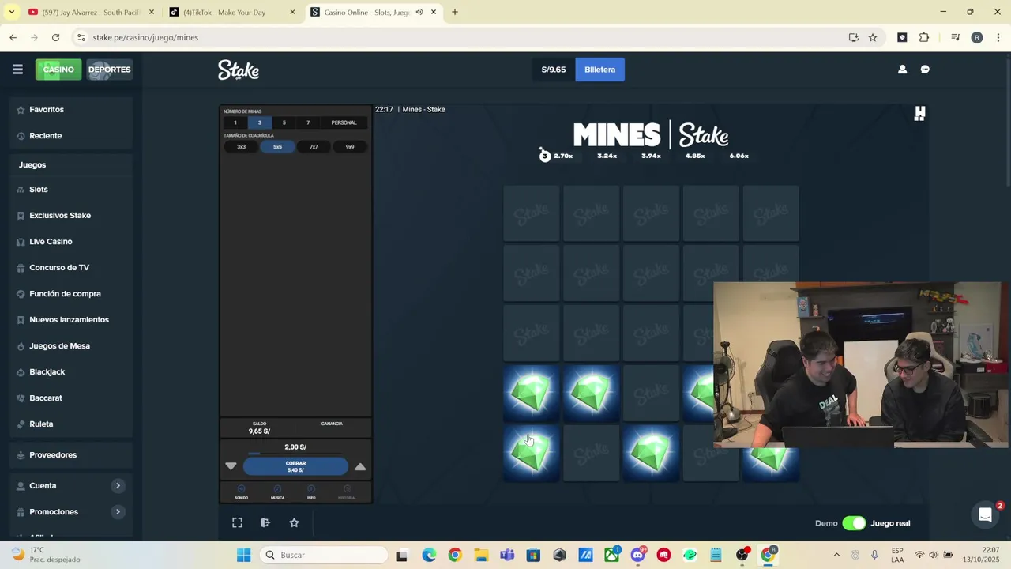
Task: Open File Explorer from the taskbar
Action: (481, 555)
